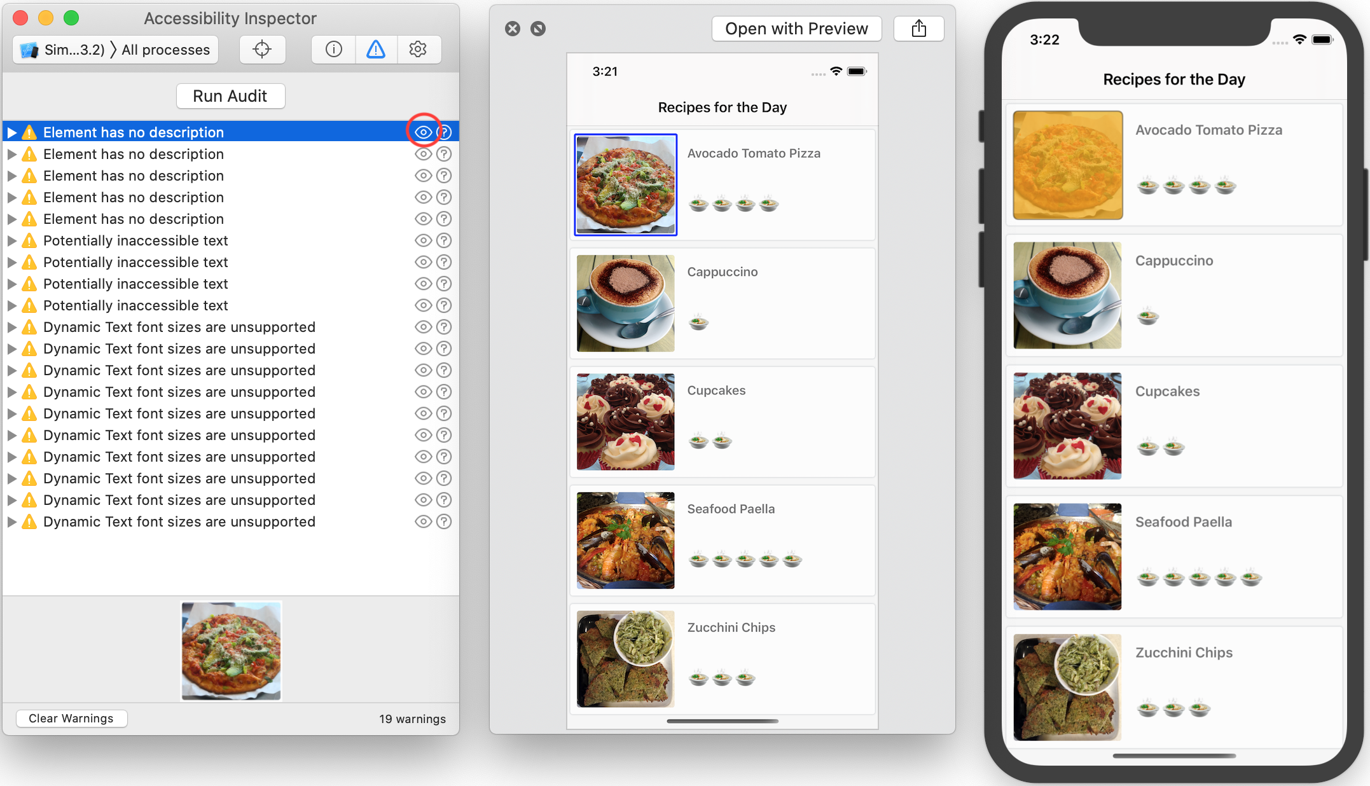Click Clear Warnings
Viewport: 1370px width, 786px height.
(71, 718)
